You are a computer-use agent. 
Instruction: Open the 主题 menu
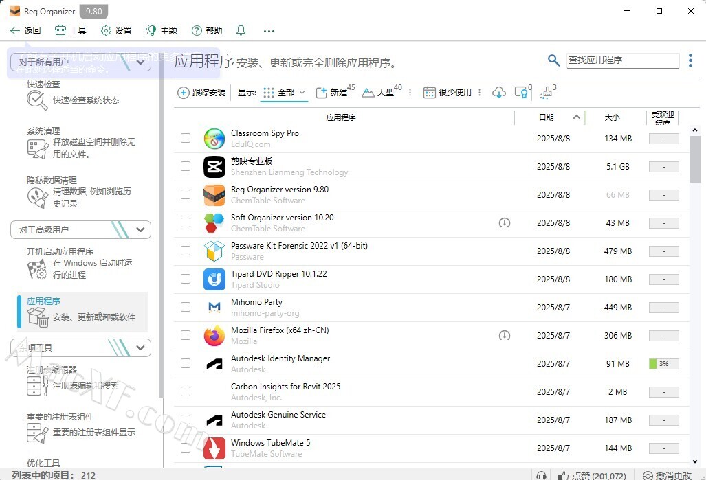click(162, 31)
